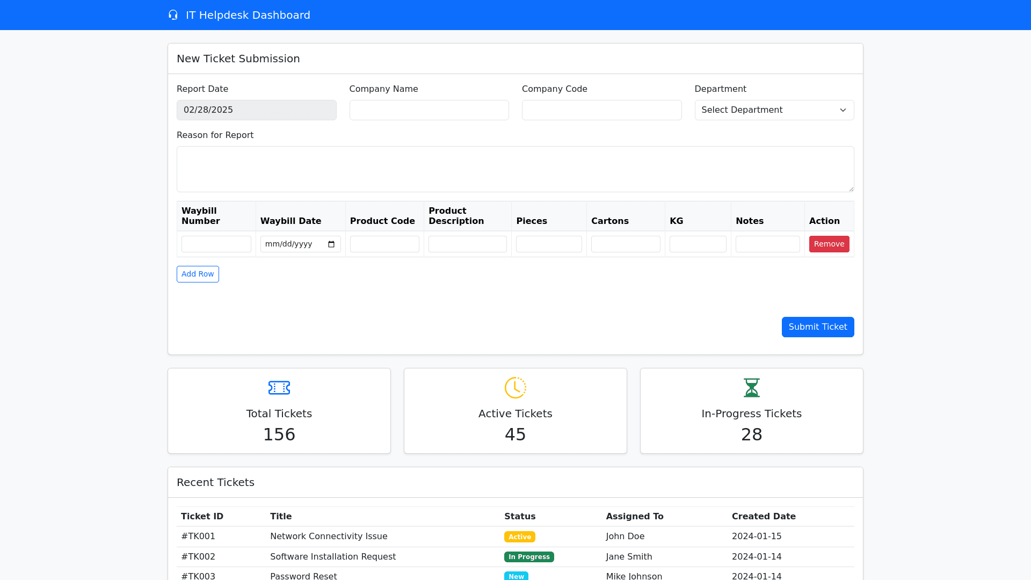Image resolution: width=1031 pixels, height=580 pixels.
Task: Click the KG input field
Action: [x=698, y=244]
